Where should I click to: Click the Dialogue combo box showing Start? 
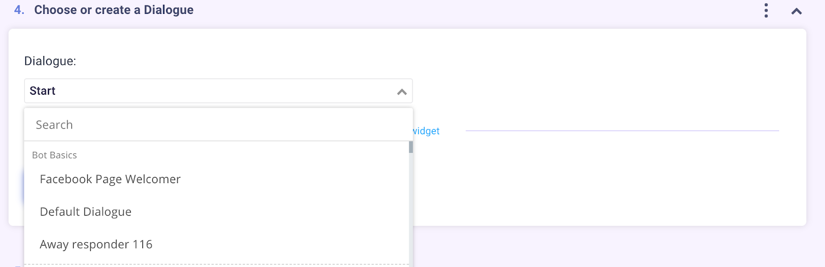click(x=218, y=91)
